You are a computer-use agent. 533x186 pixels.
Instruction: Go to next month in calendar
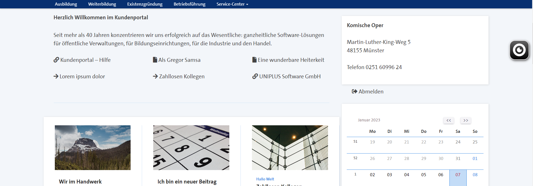[x=466, y=120]
